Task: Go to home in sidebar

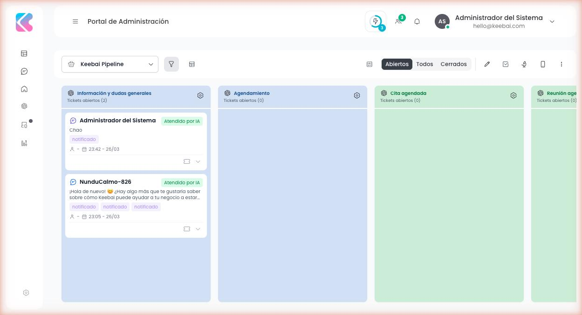Action: (x=24, y=89)
